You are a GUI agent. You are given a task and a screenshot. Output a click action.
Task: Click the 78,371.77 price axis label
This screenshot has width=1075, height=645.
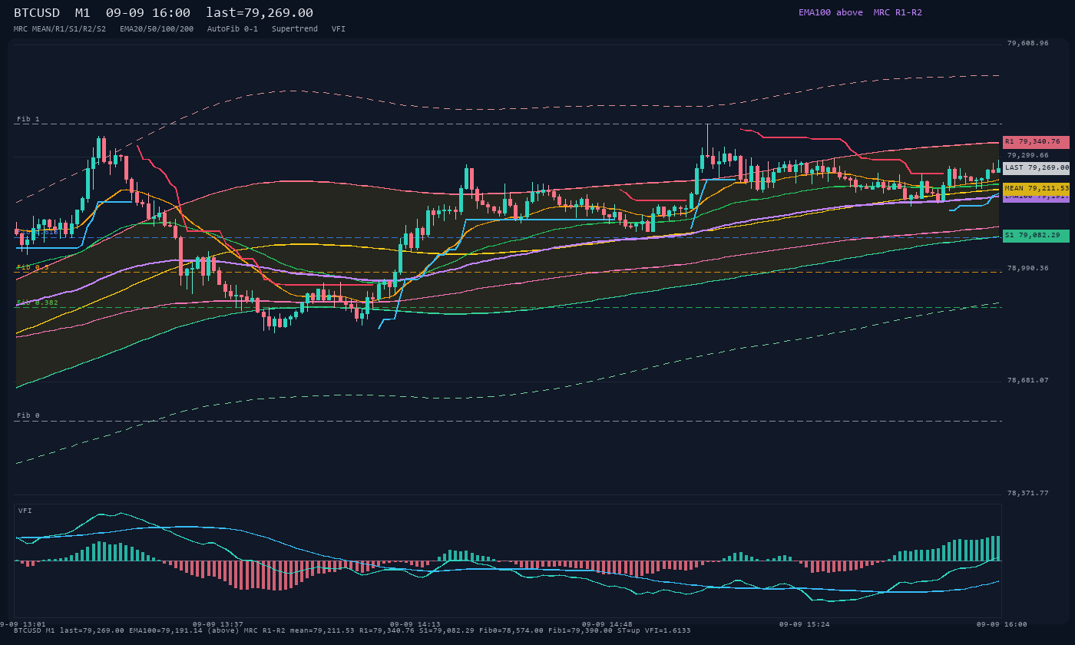[x=1027, y=494]
